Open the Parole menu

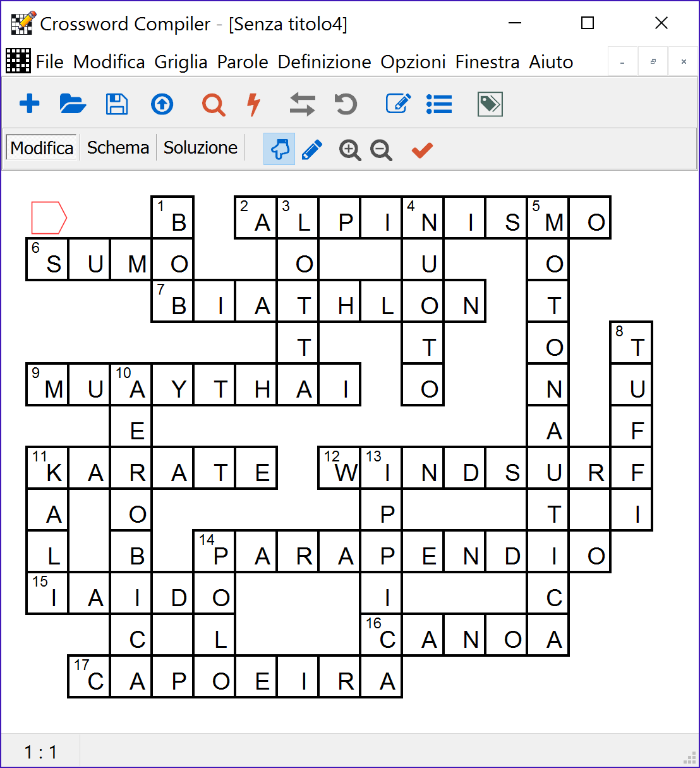(x=243, y=61)
